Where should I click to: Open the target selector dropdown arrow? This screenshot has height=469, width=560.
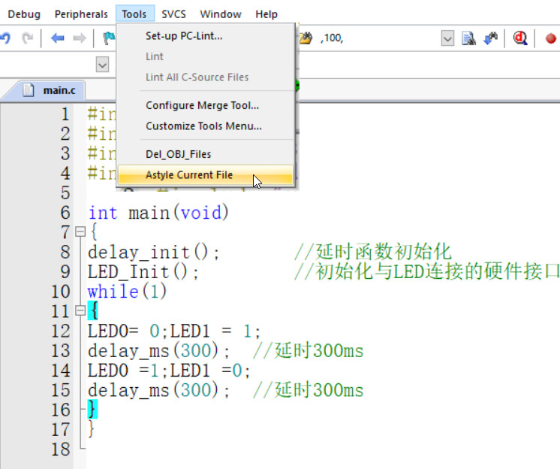click(x=102, y=65)
